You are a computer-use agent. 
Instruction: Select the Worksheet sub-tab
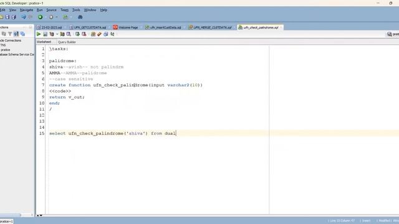click(x=44, y=42)
